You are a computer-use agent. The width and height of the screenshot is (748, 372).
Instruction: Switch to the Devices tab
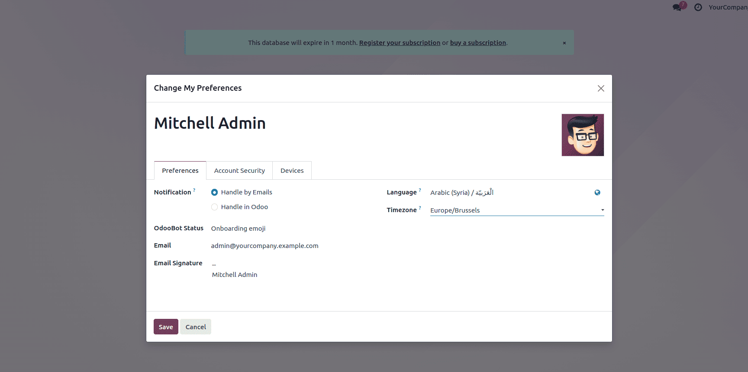tap(292, 171)
